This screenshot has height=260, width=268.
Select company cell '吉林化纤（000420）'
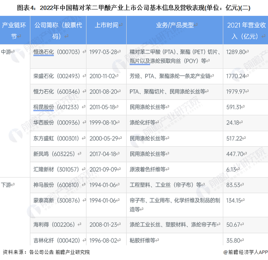(x=58, y=239)
